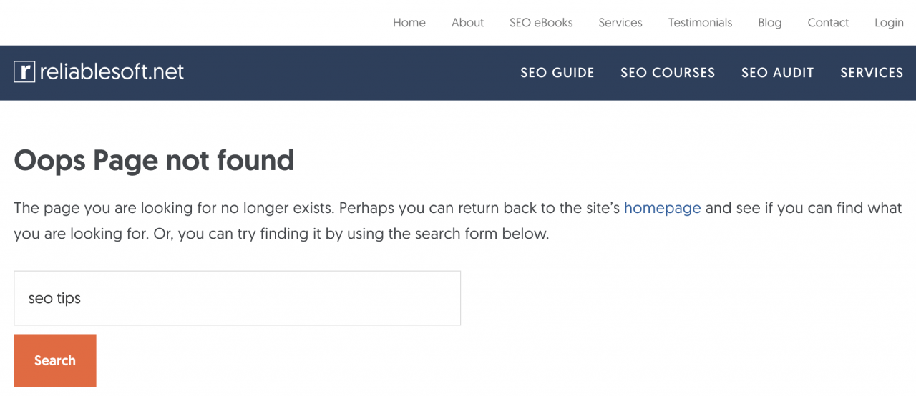This screenshot has width=916, height=396.
Task: Focus the search field containing 'seo tips'
Action: [x=237, y=298]
